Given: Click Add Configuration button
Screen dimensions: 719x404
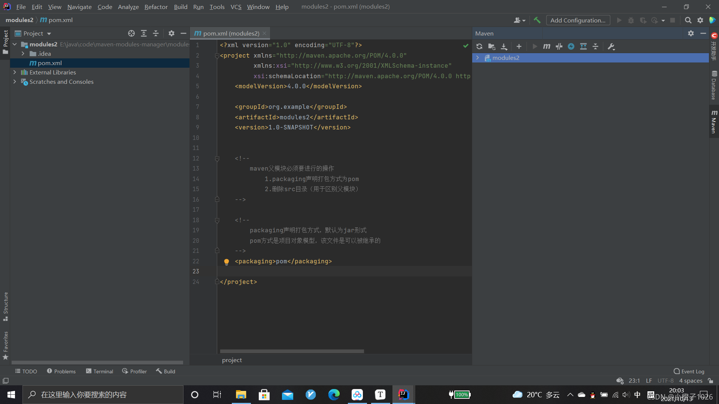Looking at the screenshot, I should coord(578,20).
